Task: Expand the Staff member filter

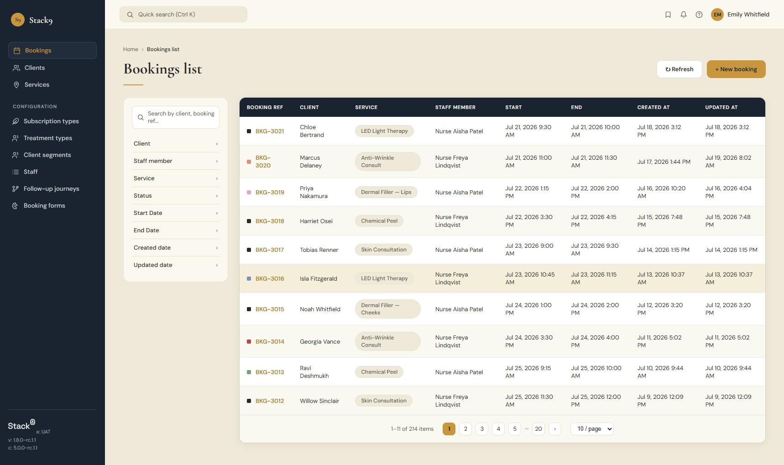Action: click(x=176, y=161)
